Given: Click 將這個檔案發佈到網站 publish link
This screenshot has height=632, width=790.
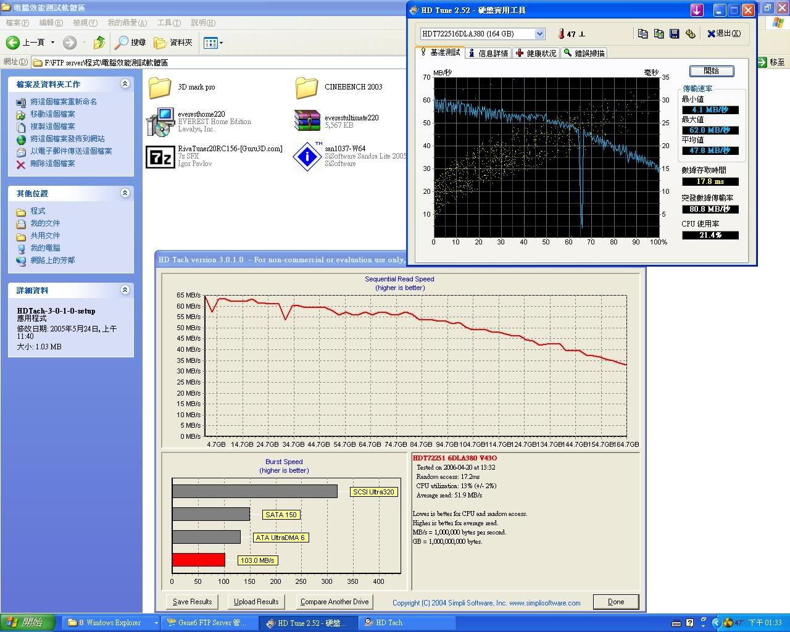Looking at the screenshot, I should pyautogui.click(x=67, y=139).
